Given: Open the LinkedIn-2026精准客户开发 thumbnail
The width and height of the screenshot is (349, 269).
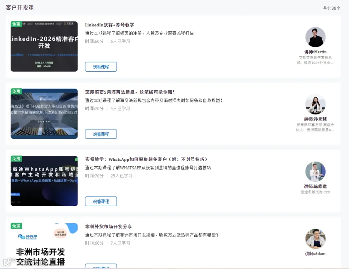Looking at the screenshot, I should [x=44, y=47].
